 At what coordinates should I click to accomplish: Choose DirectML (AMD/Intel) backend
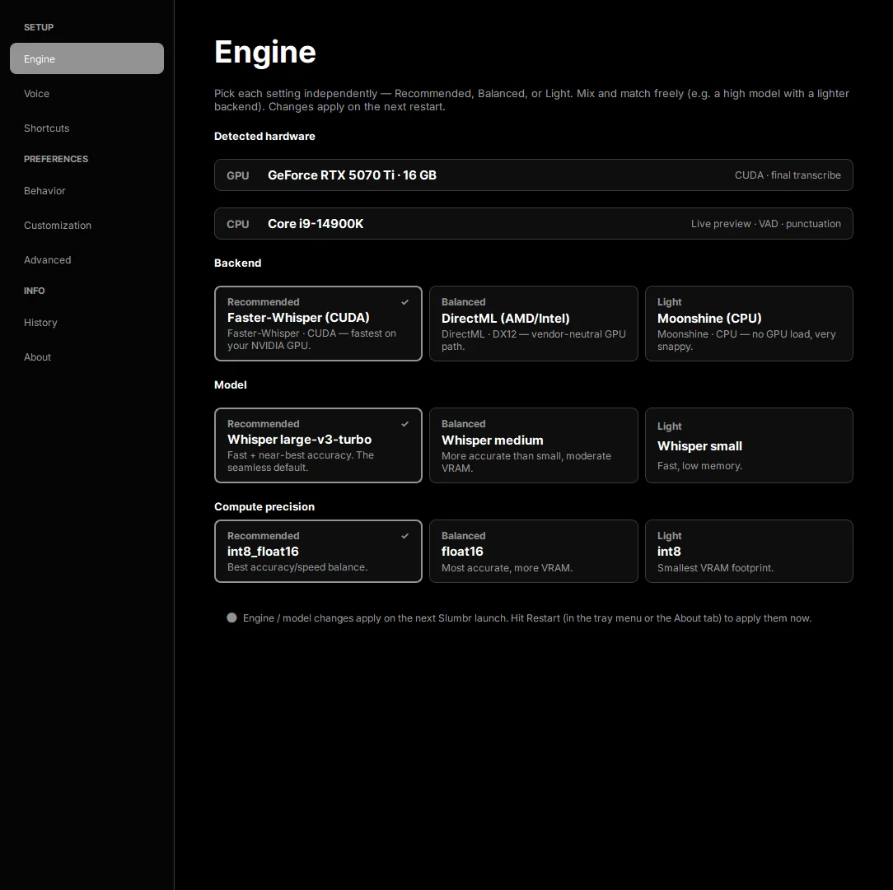(x=533, y=324)
